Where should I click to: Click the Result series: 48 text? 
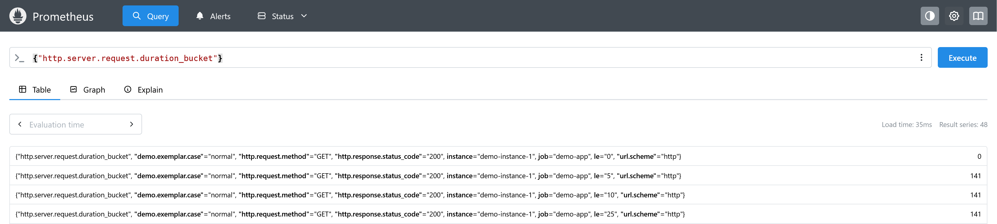coord(963,124)
